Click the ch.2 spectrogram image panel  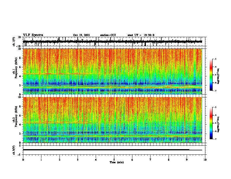point(113,120)
